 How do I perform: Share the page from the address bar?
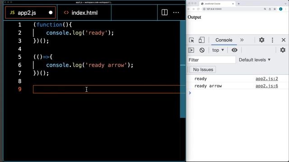[x=270, y=9]
